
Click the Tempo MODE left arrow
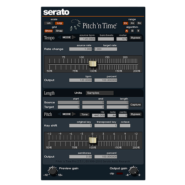tap(59, 37)
